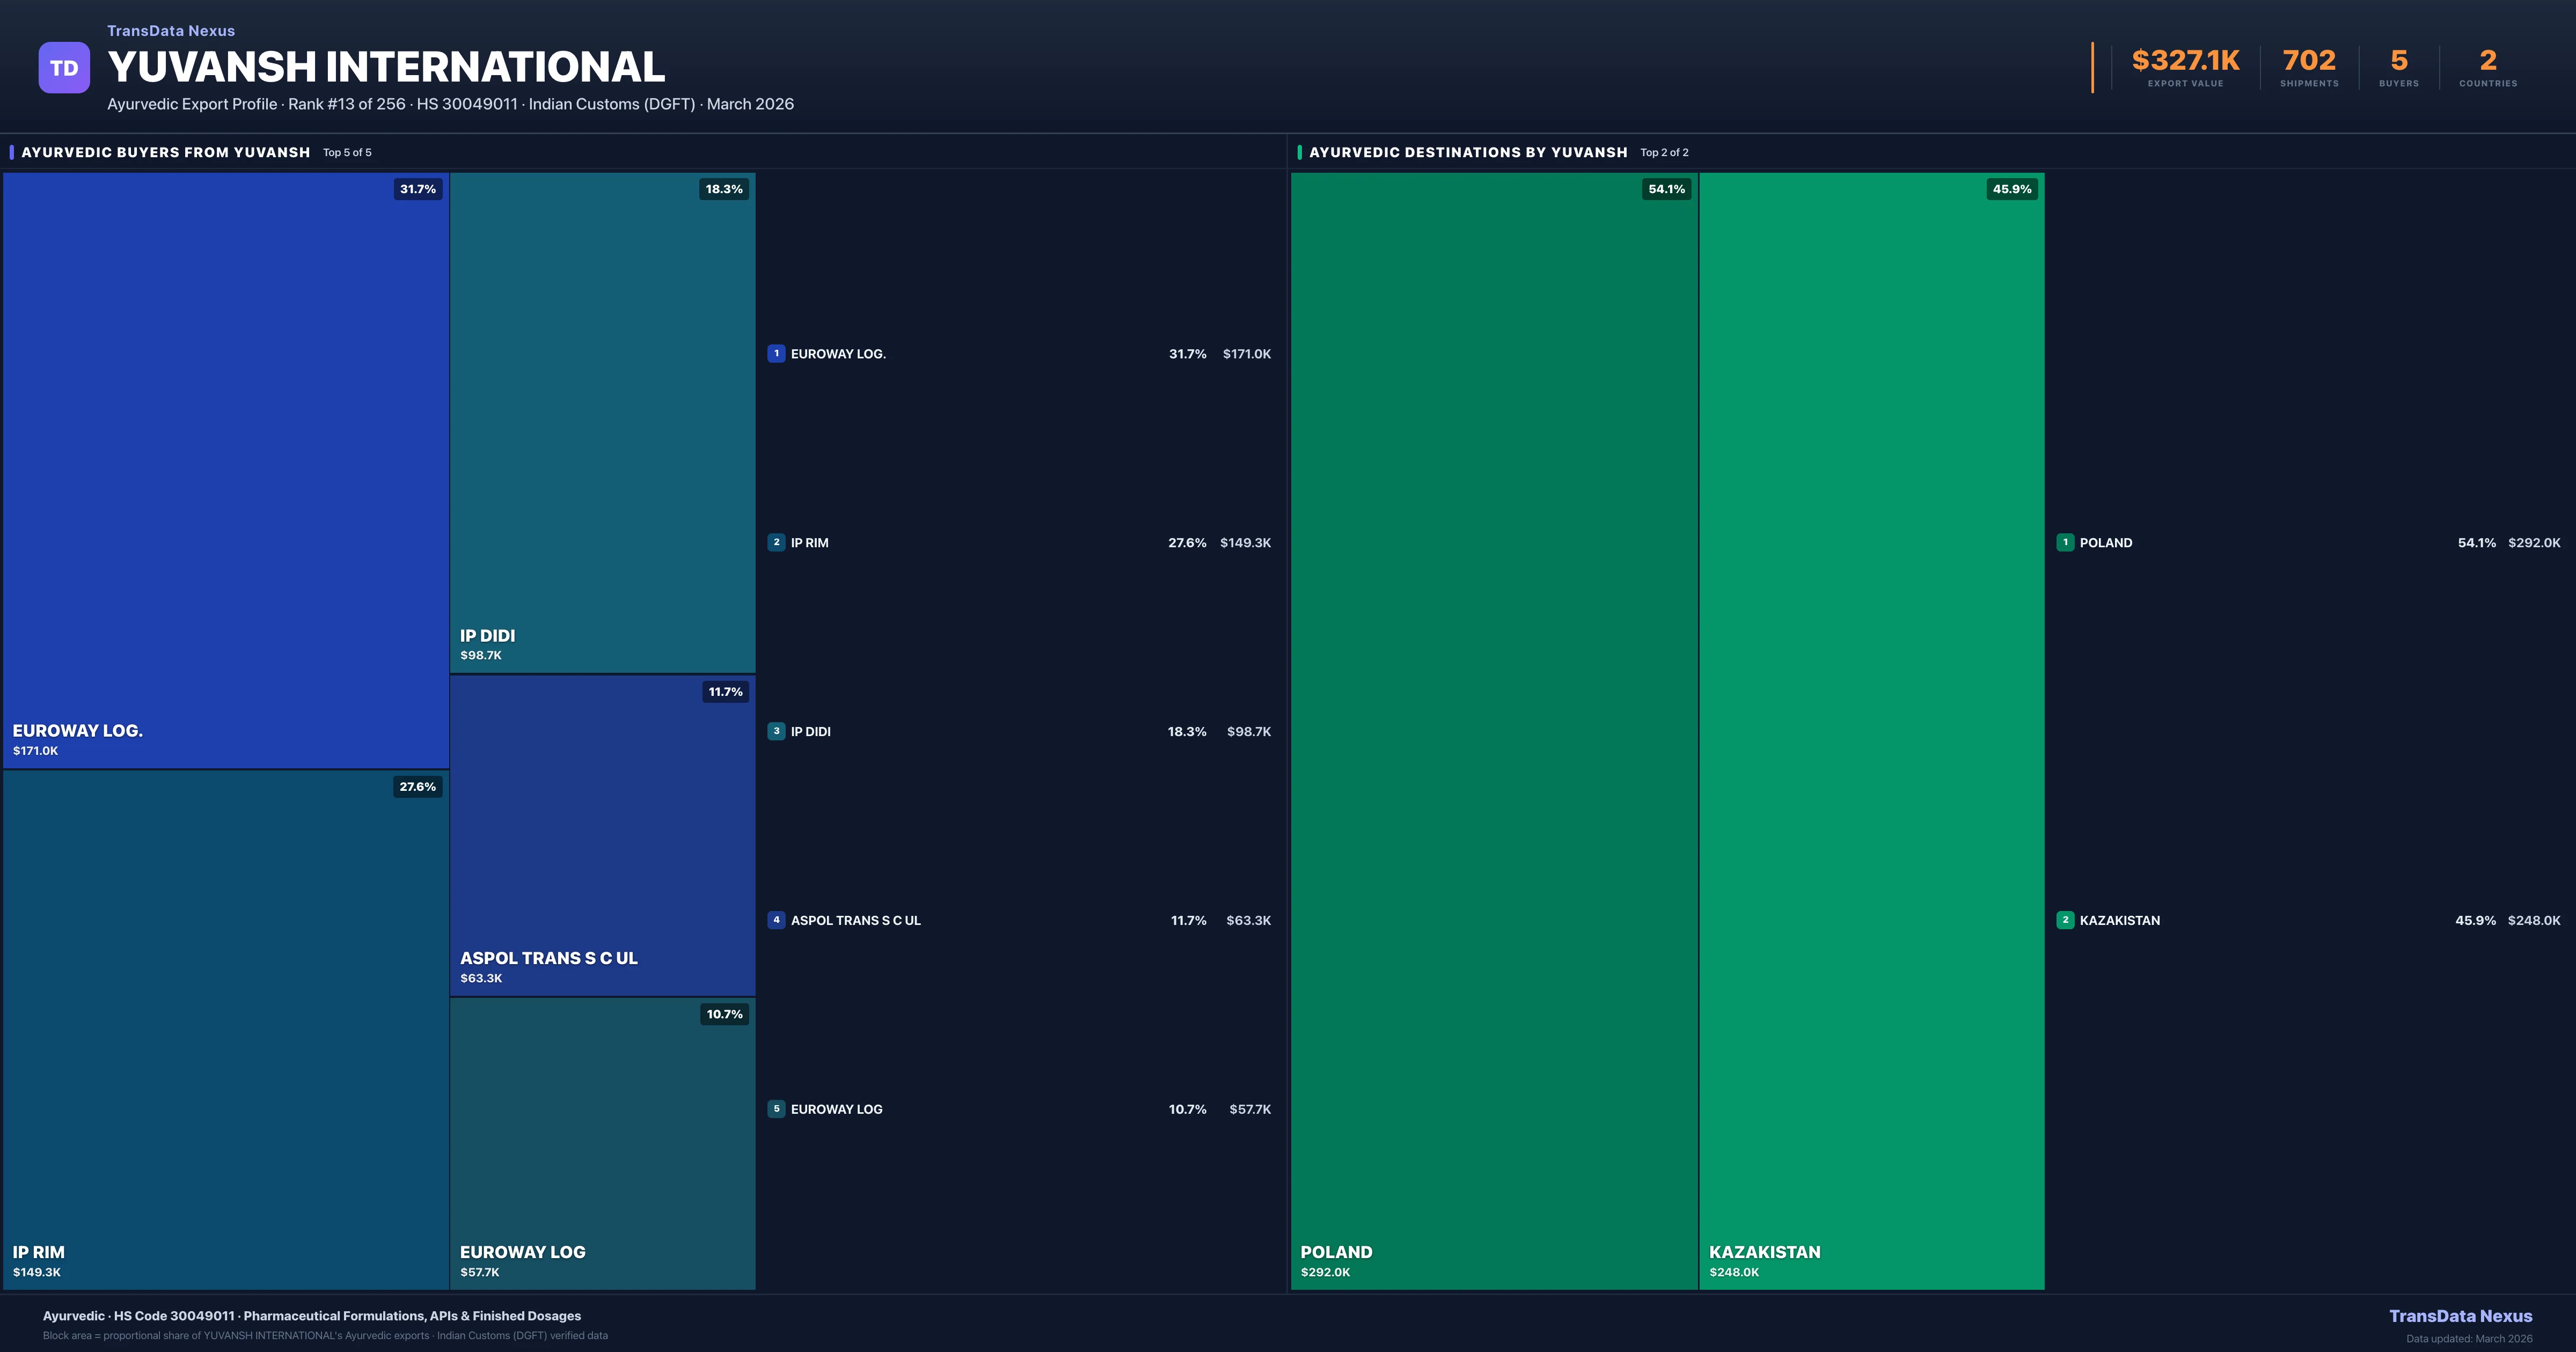Click the ASPOL TRANS S C UL block
This screenshot has height=1352, width=2576.
click(x=602, y=835)
